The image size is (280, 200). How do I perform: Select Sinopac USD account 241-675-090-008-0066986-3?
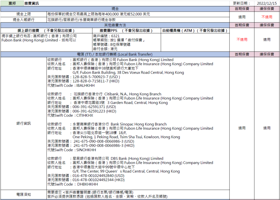point(91,141)
